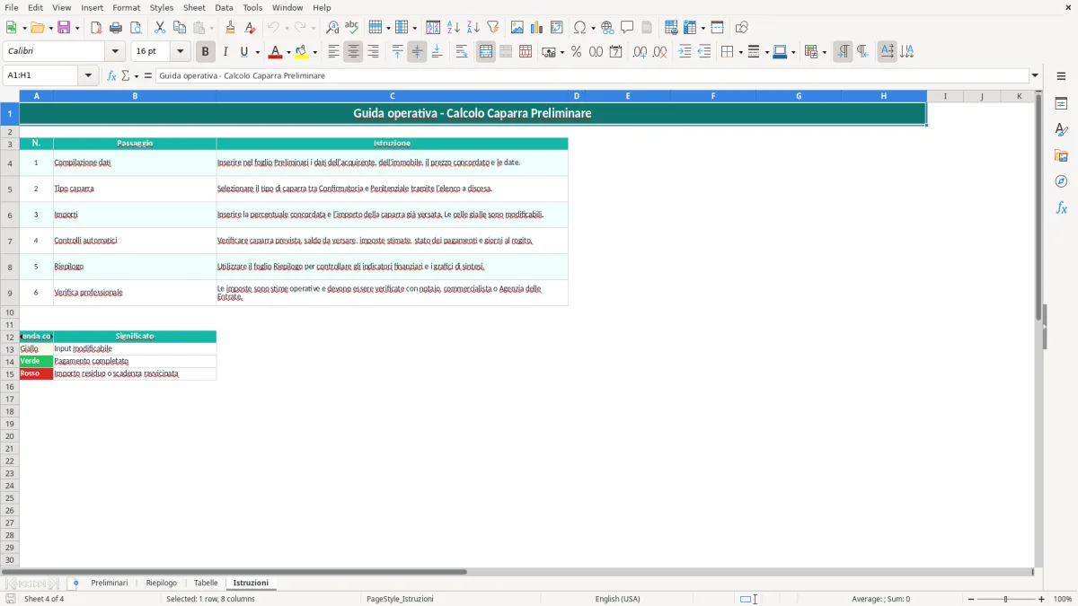Switch to the Tabelle sheet tab
Image resolution: width=1078 pixels, height=606 pixels.
point(206,584)
